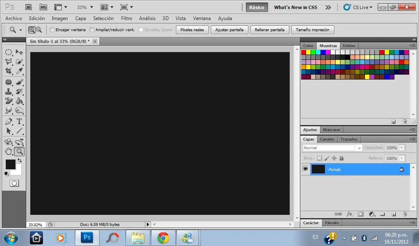419x246 pixels.
Task: Click the foreground color swatch
Action: click(10, 164)
